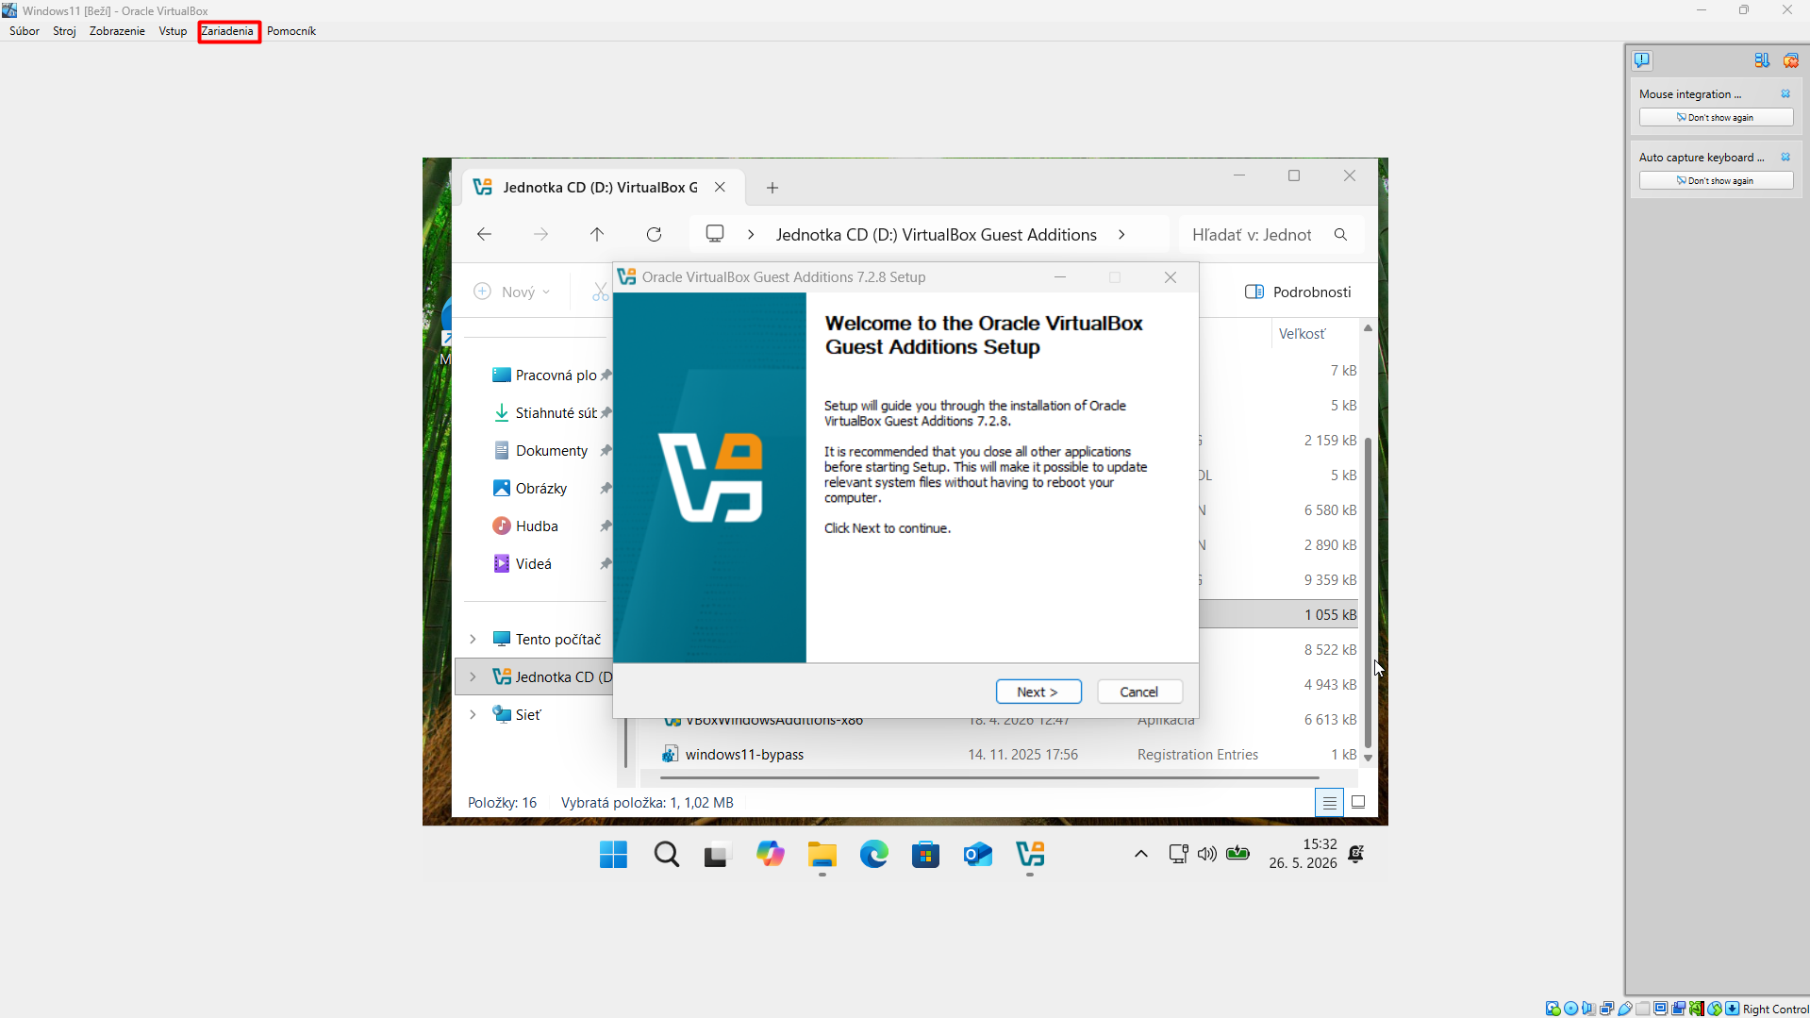Open taskbar Search in guest
1810x1018 pixels.
(667, 855)
